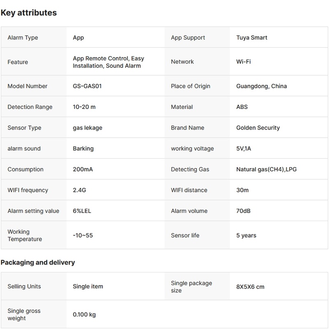
Task: Select the Tuya Smart value cell
Action: [251, 37]
